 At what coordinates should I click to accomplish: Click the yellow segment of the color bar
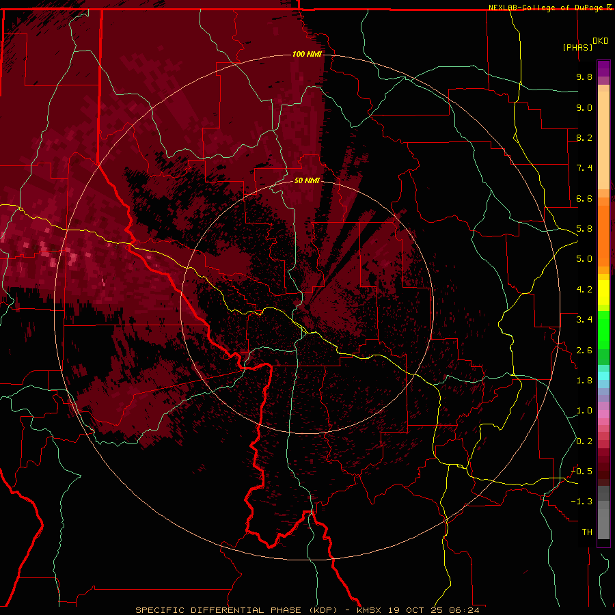click(x=603, y=292)
